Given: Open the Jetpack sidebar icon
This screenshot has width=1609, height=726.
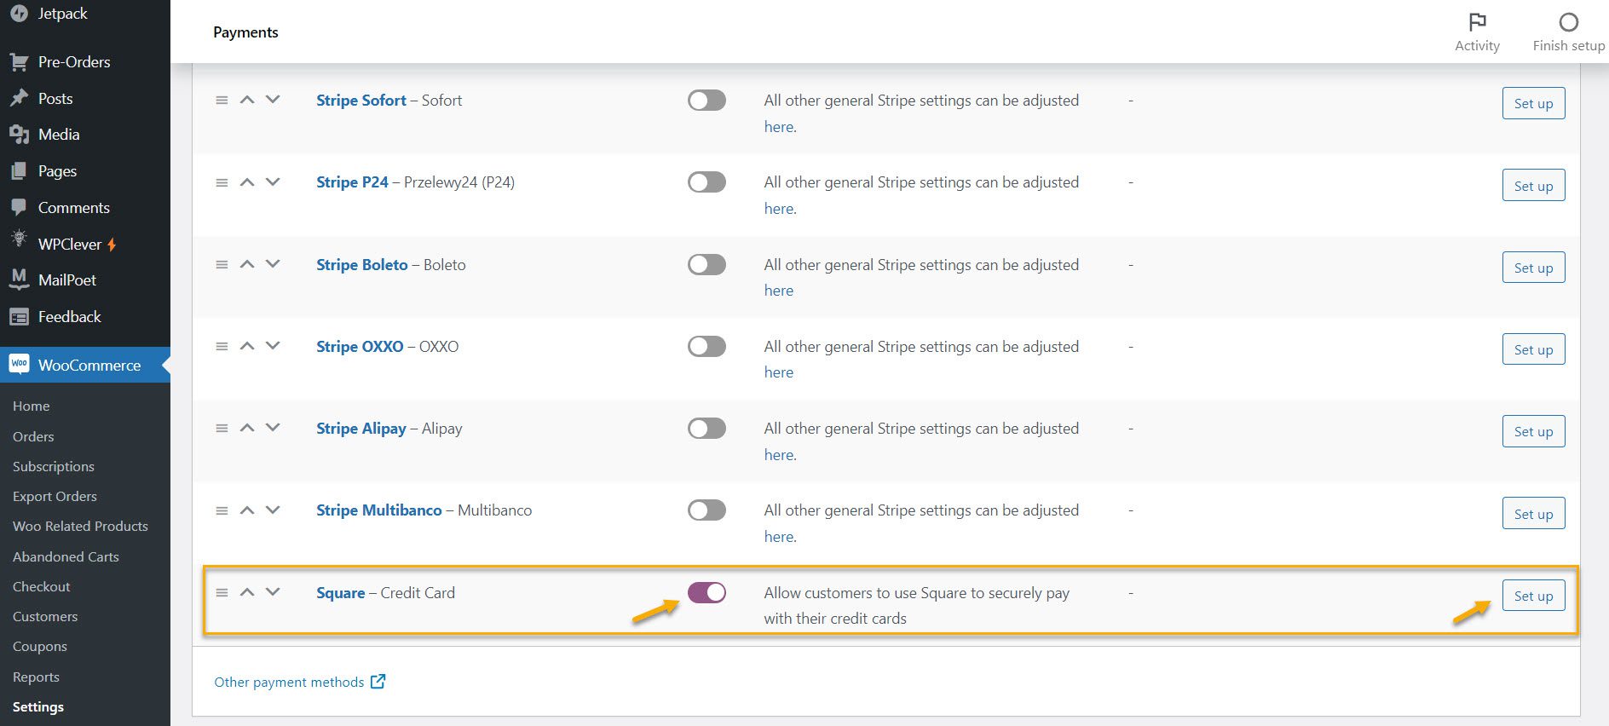Looking at the screenshot, I should (19, 13).
